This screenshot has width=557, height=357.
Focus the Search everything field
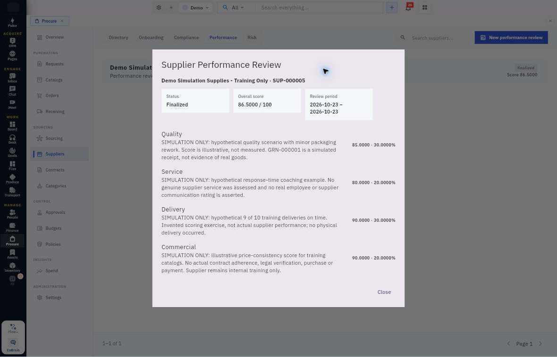(320, 8)
